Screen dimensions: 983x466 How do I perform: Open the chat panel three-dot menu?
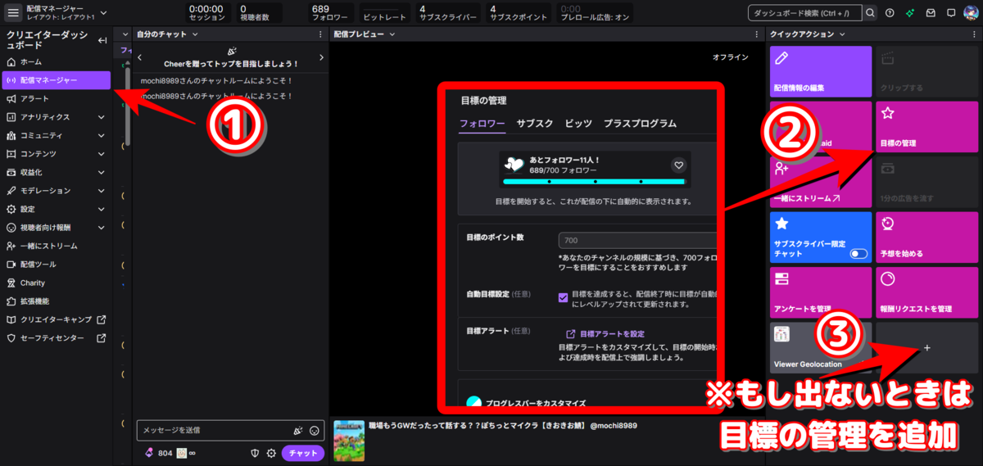pos(320,34)
